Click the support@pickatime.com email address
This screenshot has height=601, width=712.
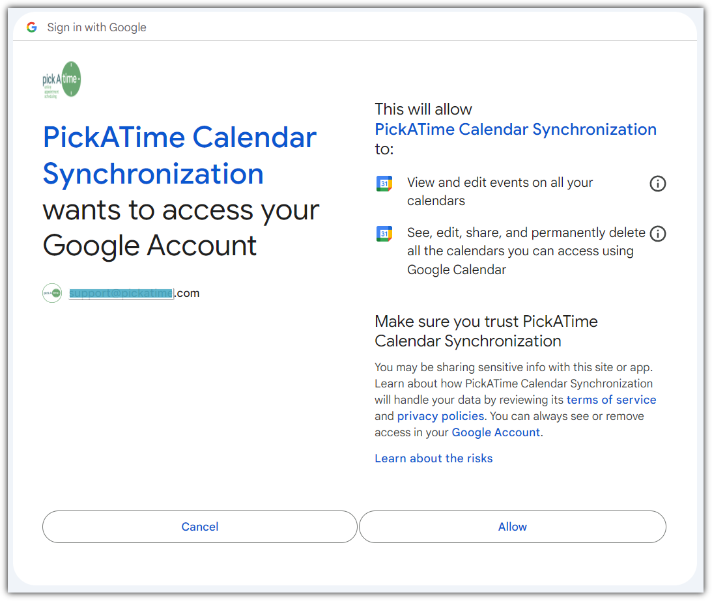pos(134,293)
